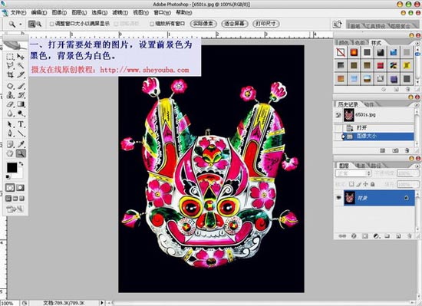This screenshot has width=422, height=306.
Task: Select the Slice tool
Action: click(x=21, y=74)
